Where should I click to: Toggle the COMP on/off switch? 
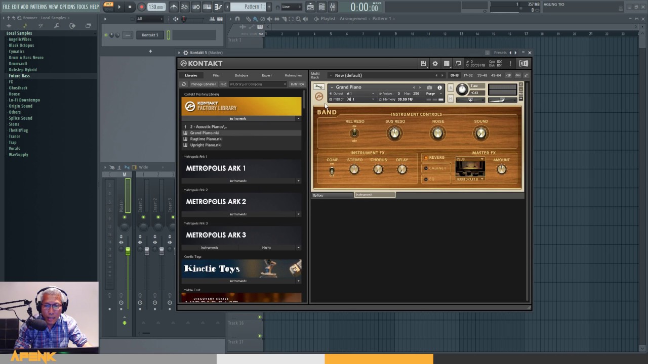[332, 170]
